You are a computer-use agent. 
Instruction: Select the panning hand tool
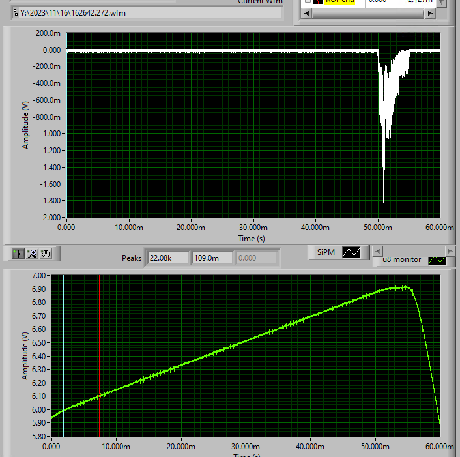click(46, 254)
